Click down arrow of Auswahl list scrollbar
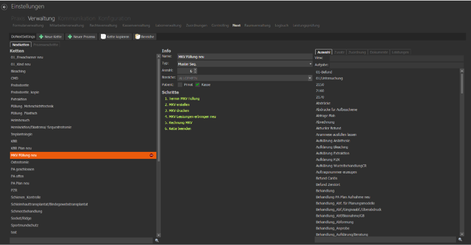Image resolution: width=471 pixels, height=245 pixels. (x=462, y=234)
